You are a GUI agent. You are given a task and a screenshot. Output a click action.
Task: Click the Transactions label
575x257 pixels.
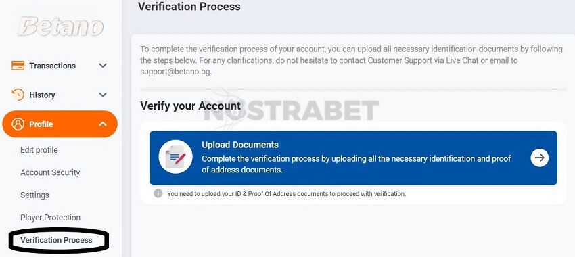[x=53, y=66]
